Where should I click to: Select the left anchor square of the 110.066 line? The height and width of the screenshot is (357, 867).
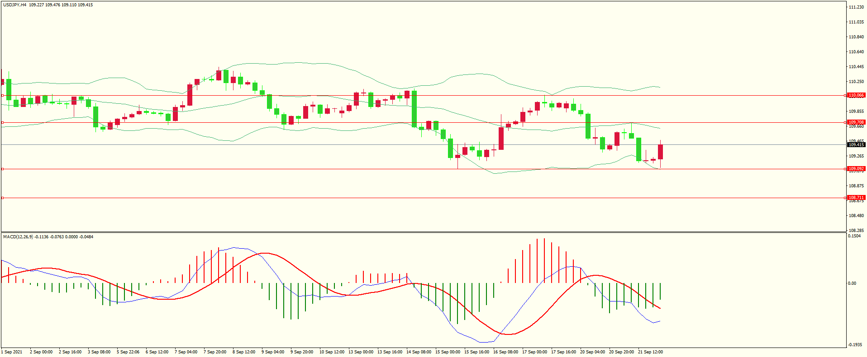click(x=2, y=95)
